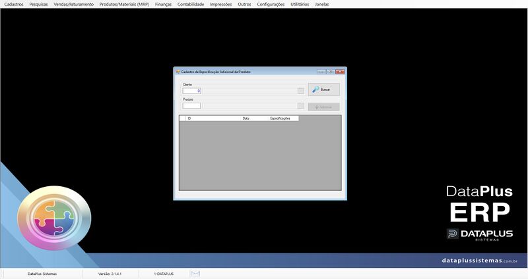This screenshot has width=528, height=279.
Task: Open the Produtos/Materiais (MRP) menu
Action: [x=124, y=5]
